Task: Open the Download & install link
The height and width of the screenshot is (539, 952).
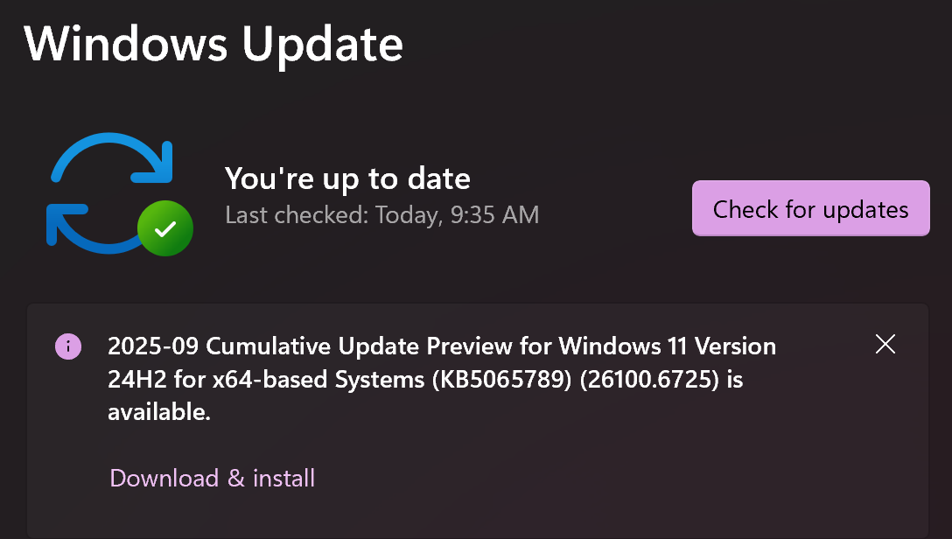Action: [x=213, y=479]
